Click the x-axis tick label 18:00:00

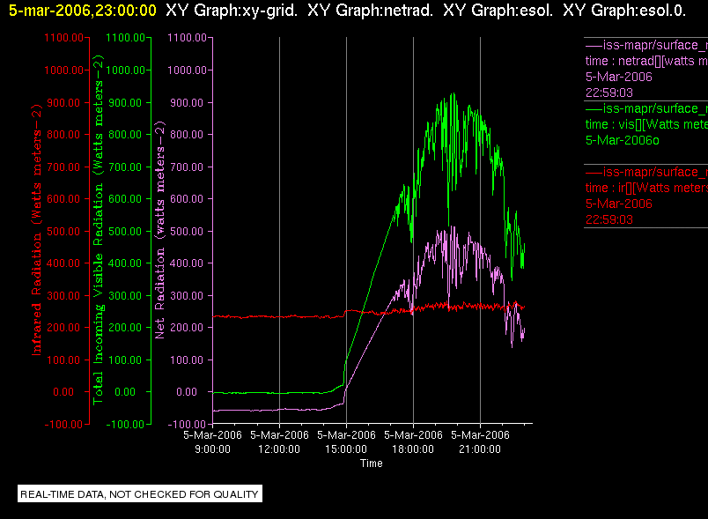(413, 449)
